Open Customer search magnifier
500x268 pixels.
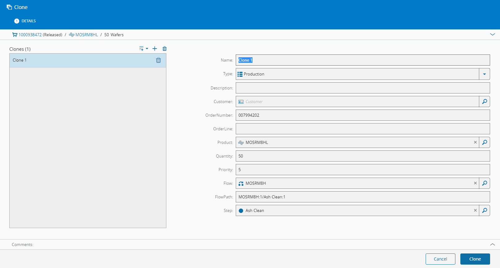point(485,102)
